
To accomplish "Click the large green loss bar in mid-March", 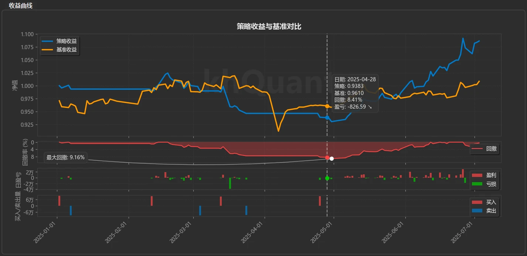I will 230,183.
